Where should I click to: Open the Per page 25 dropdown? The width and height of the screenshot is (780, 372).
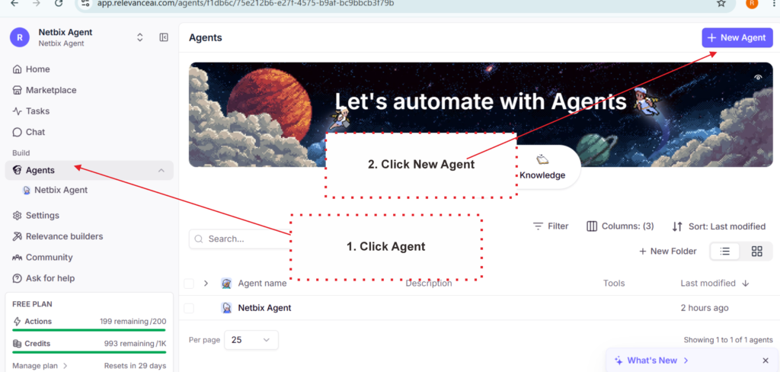pyautogui.click(x=251, y=340)
